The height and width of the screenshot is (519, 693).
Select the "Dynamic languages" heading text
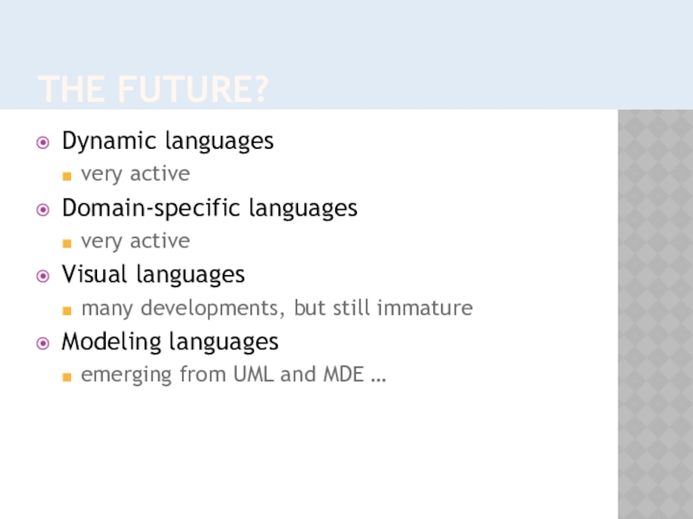167,140
